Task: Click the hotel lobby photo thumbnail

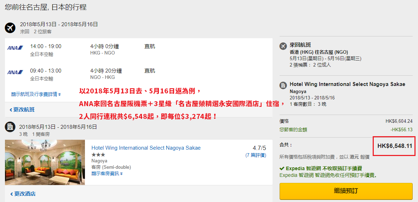Action: [x=45, y=162]
